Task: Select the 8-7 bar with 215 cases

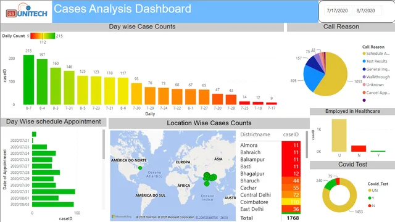Action: point(29,80)
